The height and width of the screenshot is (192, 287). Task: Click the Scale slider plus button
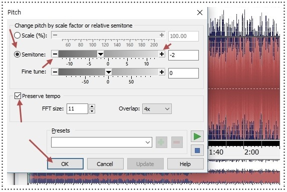[x=162, y=35]
